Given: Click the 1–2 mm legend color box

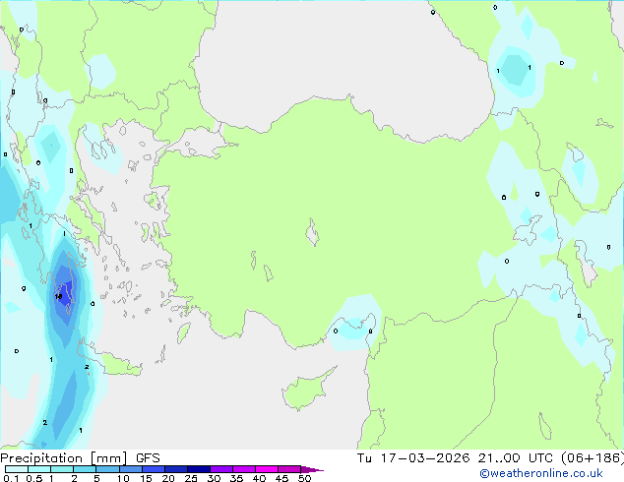Looking at the screenshot, I should click(x=62, y=469).
